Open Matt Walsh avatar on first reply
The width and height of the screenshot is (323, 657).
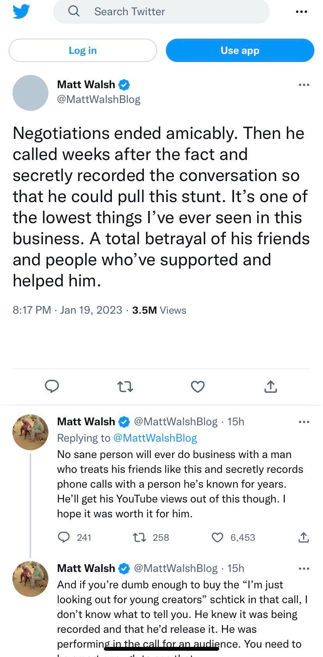(30, 432)
